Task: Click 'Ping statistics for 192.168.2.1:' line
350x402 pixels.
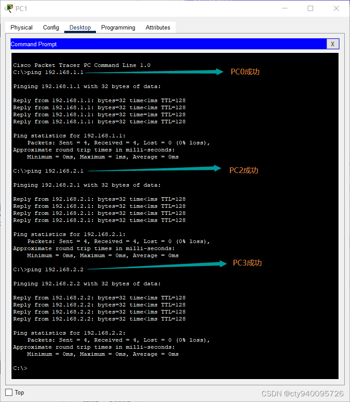Action: point(70,234)
